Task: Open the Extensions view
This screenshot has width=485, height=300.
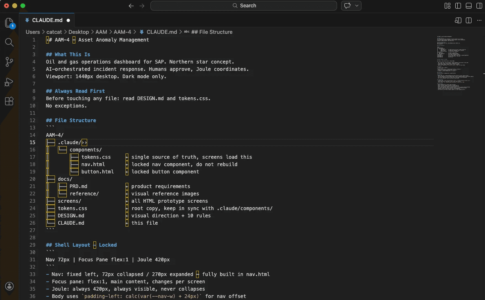Action: (9, 101)
